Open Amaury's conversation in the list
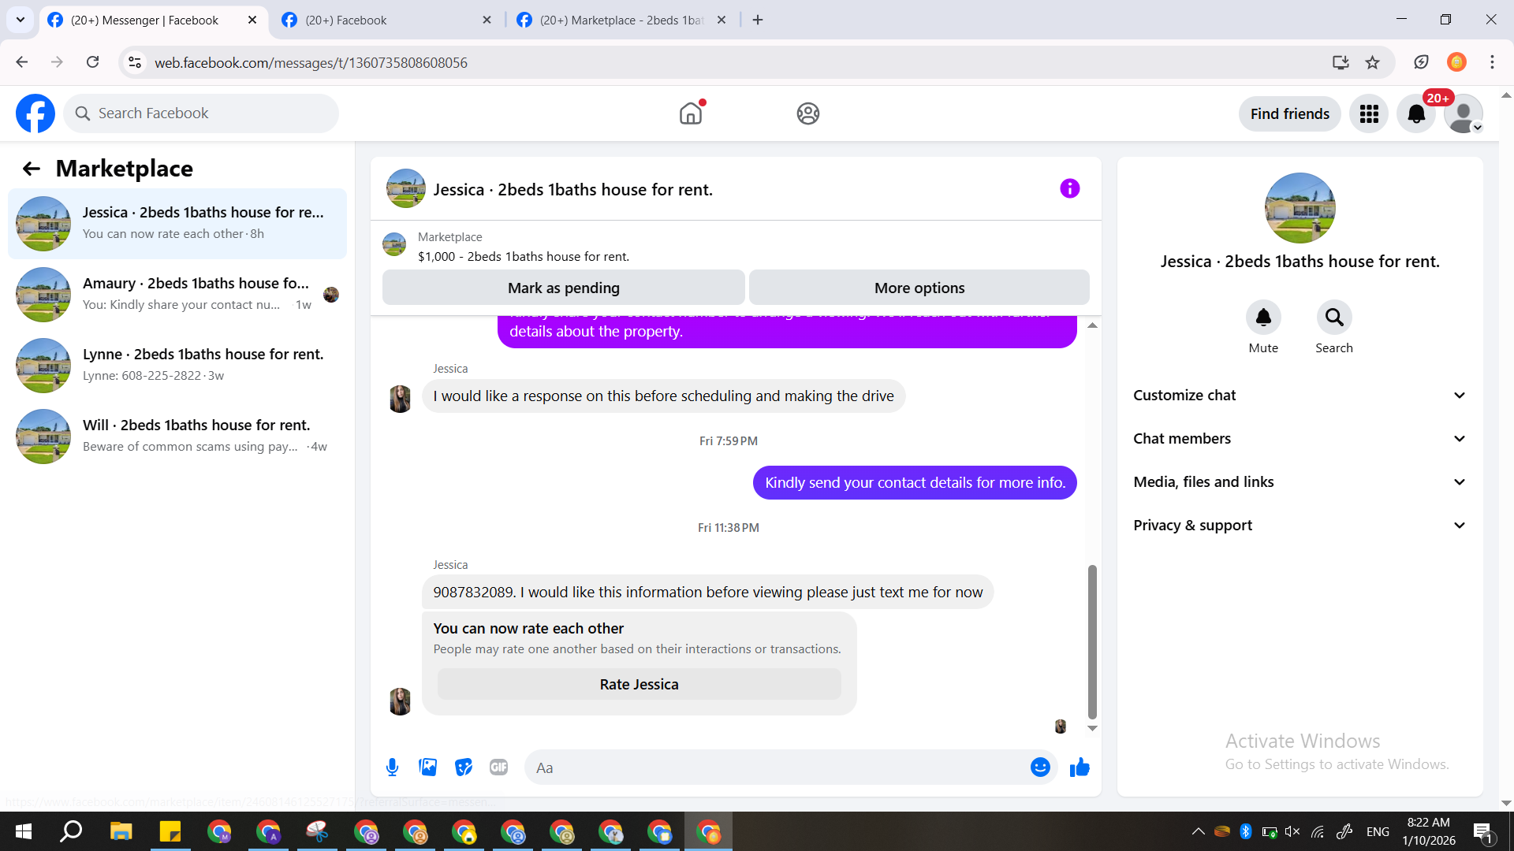Screen dimensions: 1514x851 177,294
